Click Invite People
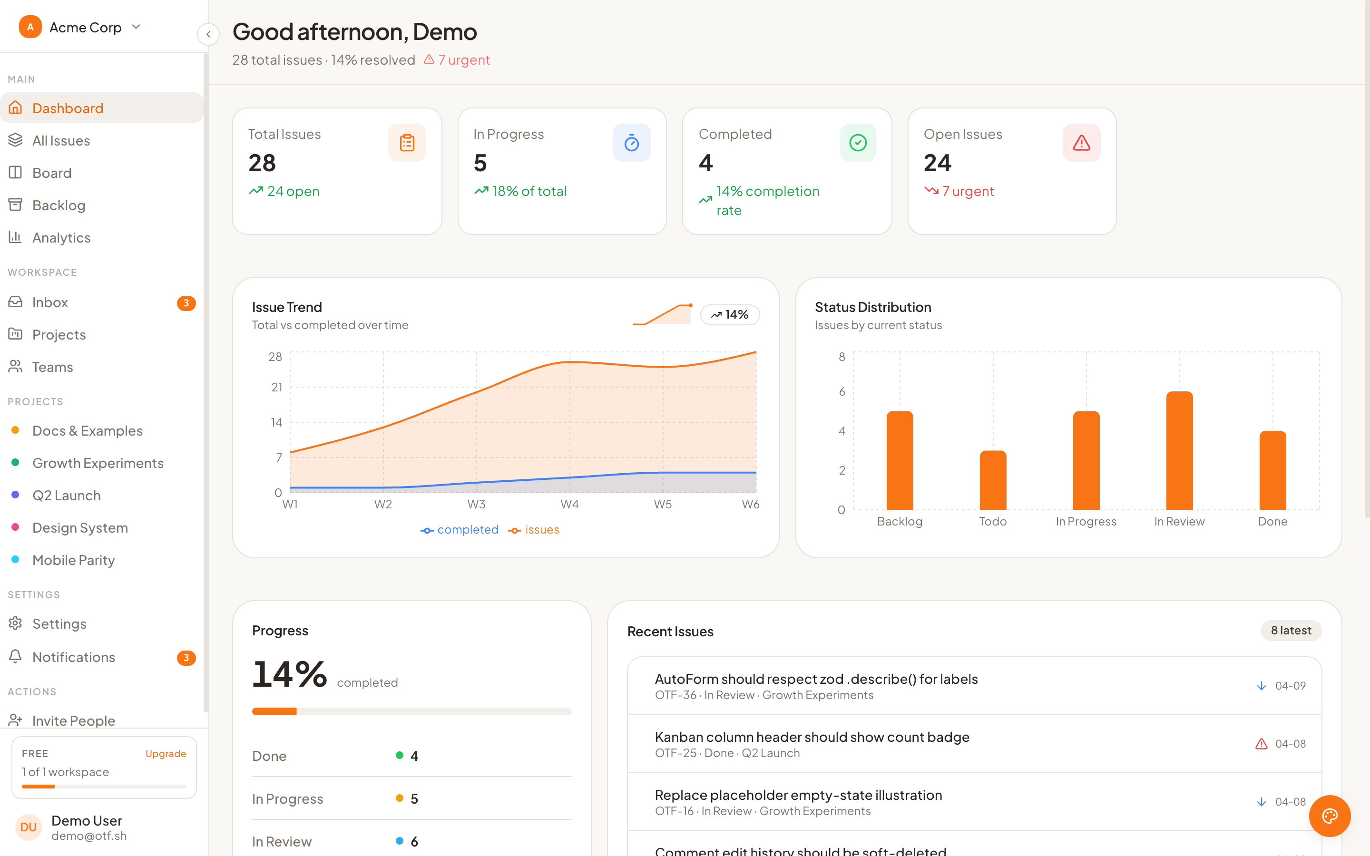1370x856 pixels. click(x=102, y=720)
